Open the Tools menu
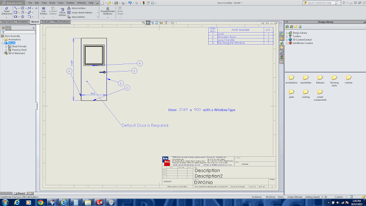 pos(61,3)
